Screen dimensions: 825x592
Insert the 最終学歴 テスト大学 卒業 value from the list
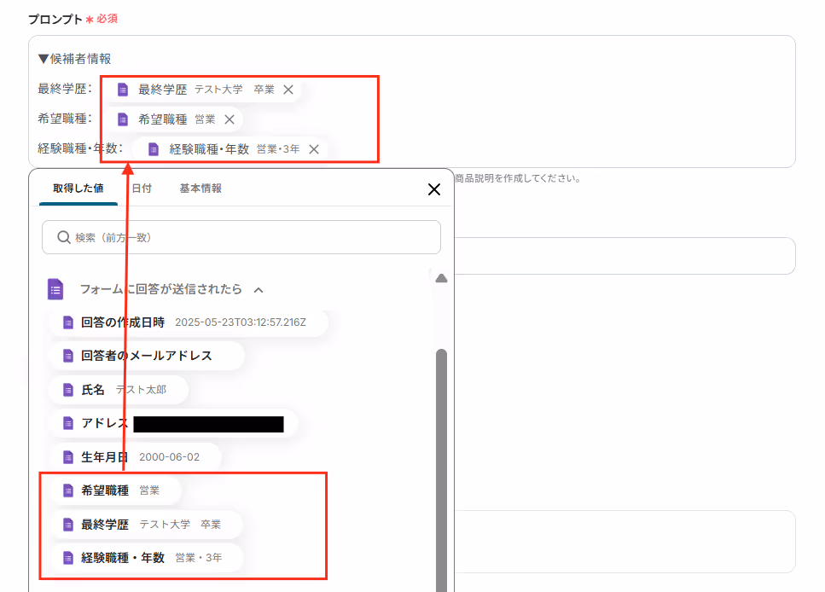point(146,524)
